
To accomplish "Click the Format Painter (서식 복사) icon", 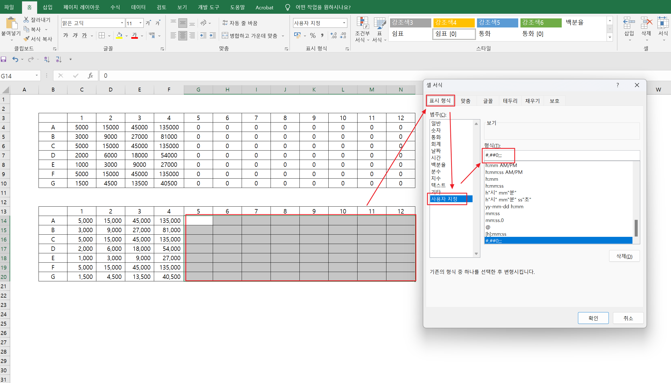I will click(x=26, y=39).
